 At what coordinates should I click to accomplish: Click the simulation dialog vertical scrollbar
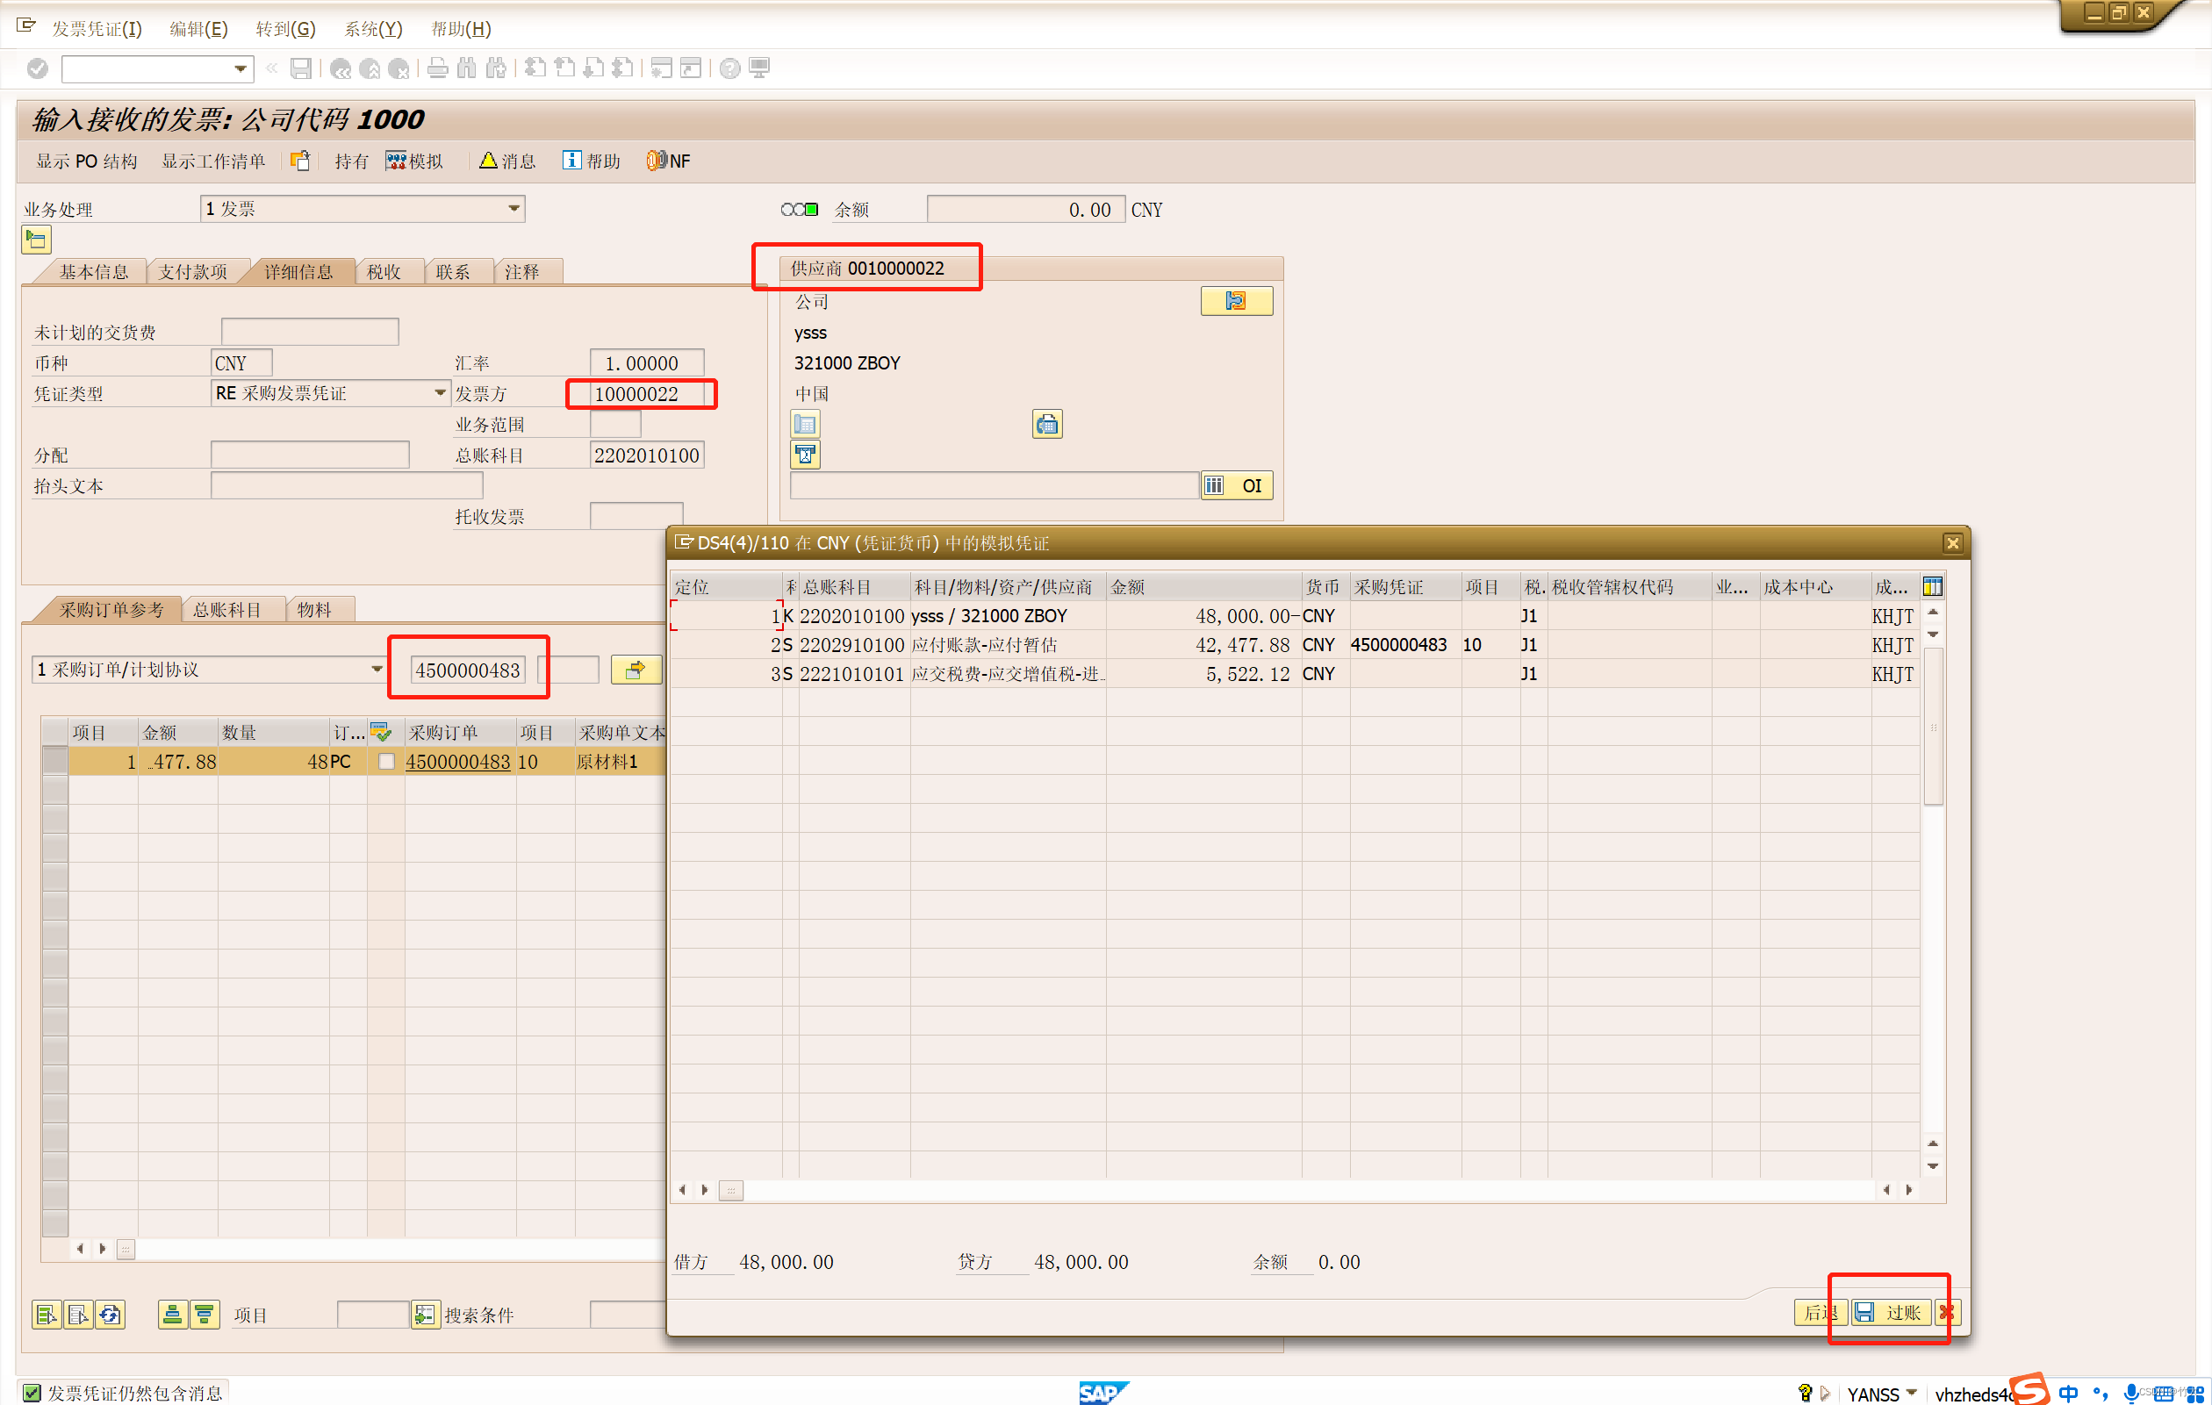tap(1933, 726)
